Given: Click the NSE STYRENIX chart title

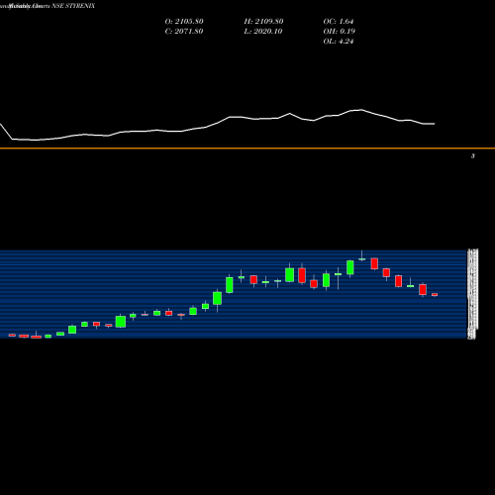Looking at the screenshot, I should pos(73,6).
